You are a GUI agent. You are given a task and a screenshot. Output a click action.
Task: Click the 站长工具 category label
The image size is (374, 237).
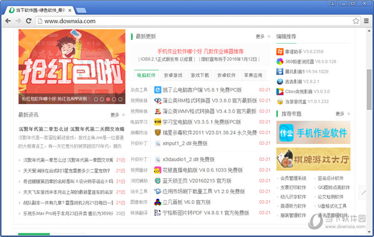pos(139,191)
